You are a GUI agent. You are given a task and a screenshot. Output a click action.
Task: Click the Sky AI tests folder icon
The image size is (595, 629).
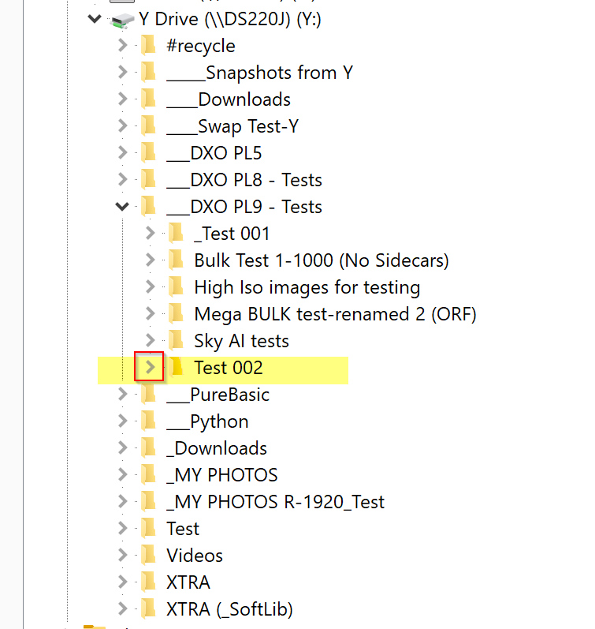(x=177, y=341)
